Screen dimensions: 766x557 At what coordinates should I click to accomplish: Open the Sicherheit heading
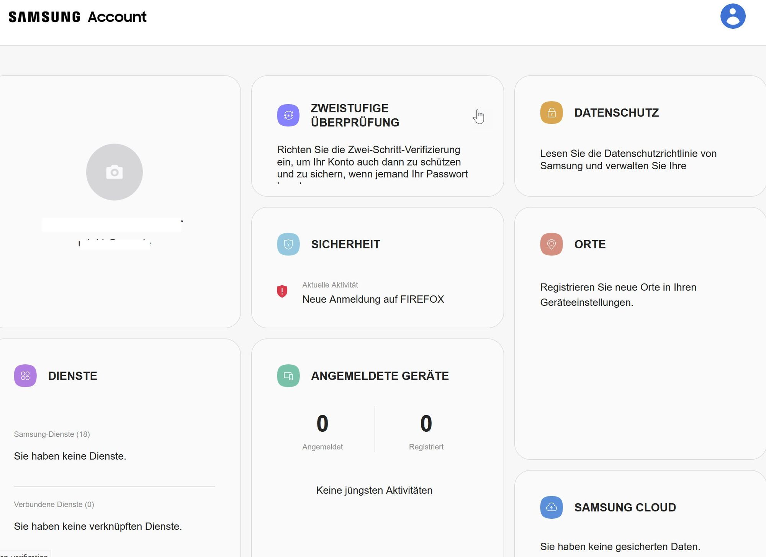pos(345,244)
